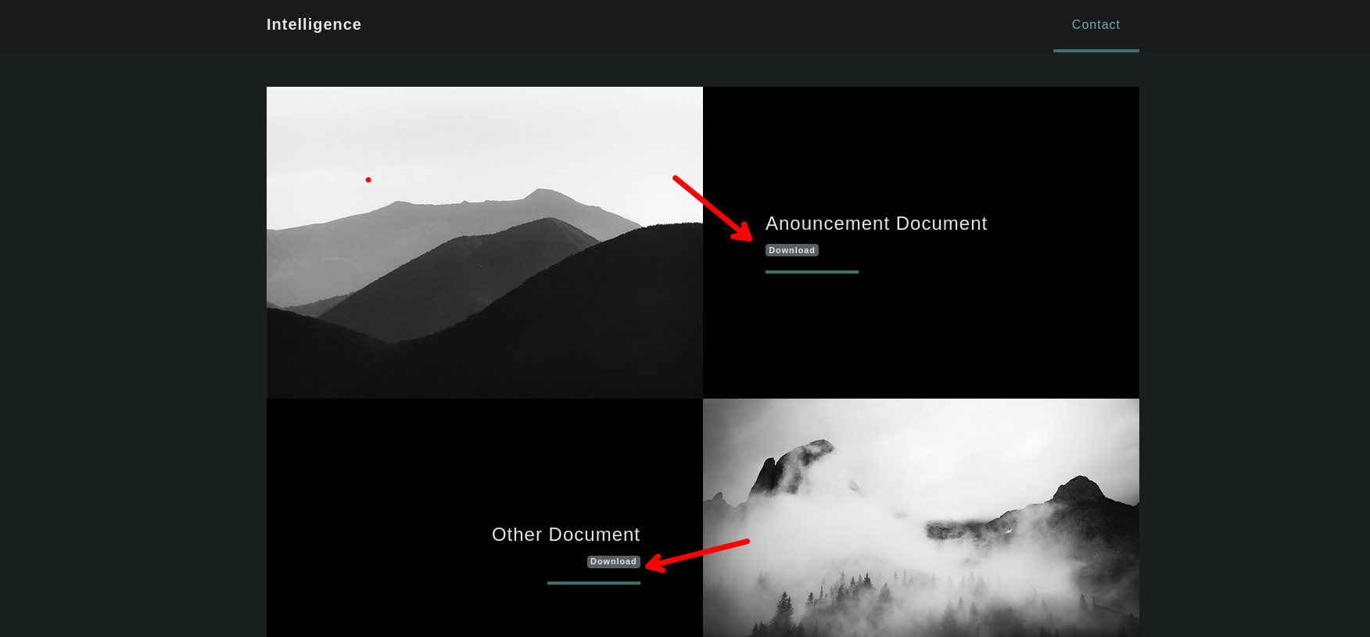
Task: Click the Intelligence site title
Action: pyautogui.click(x=314, y=24)
